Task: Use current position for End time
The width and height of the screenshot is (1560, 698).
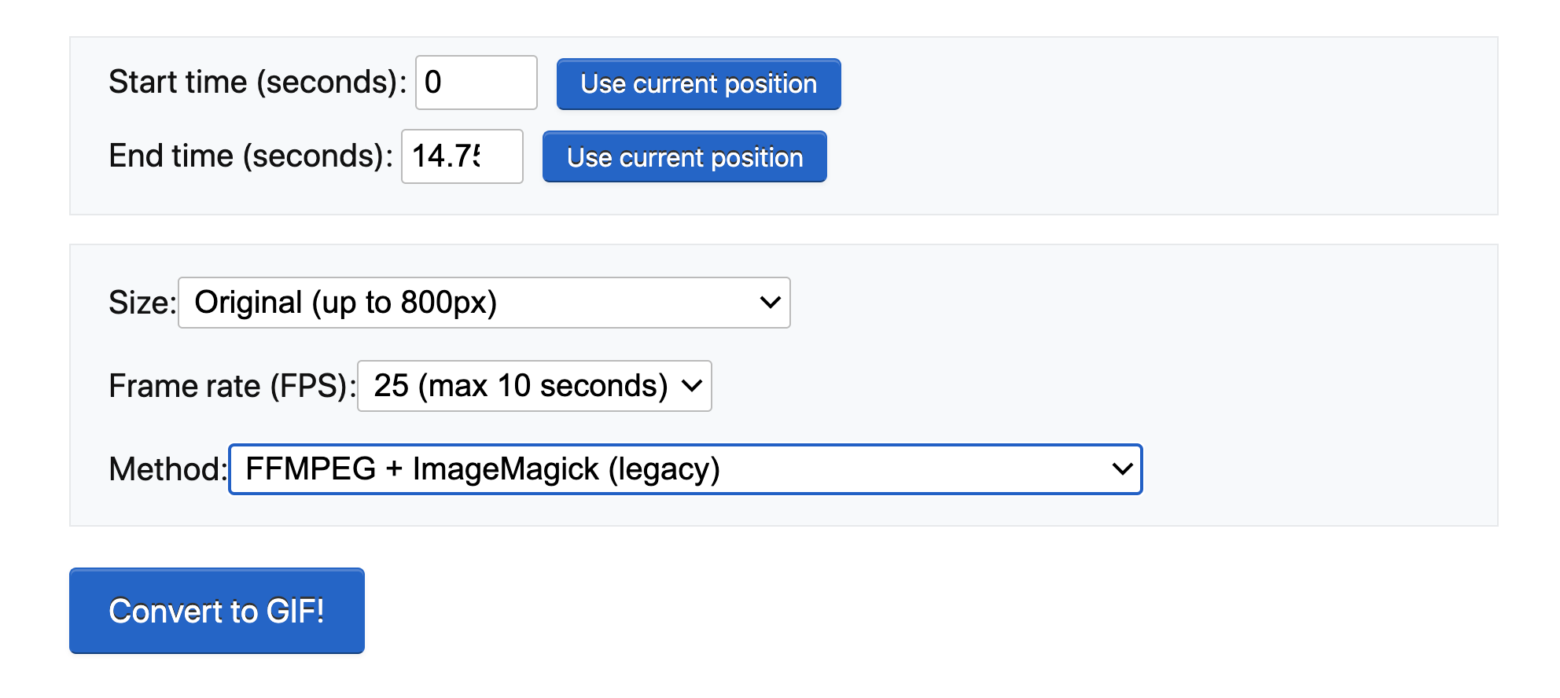Action: pos(684,157)
